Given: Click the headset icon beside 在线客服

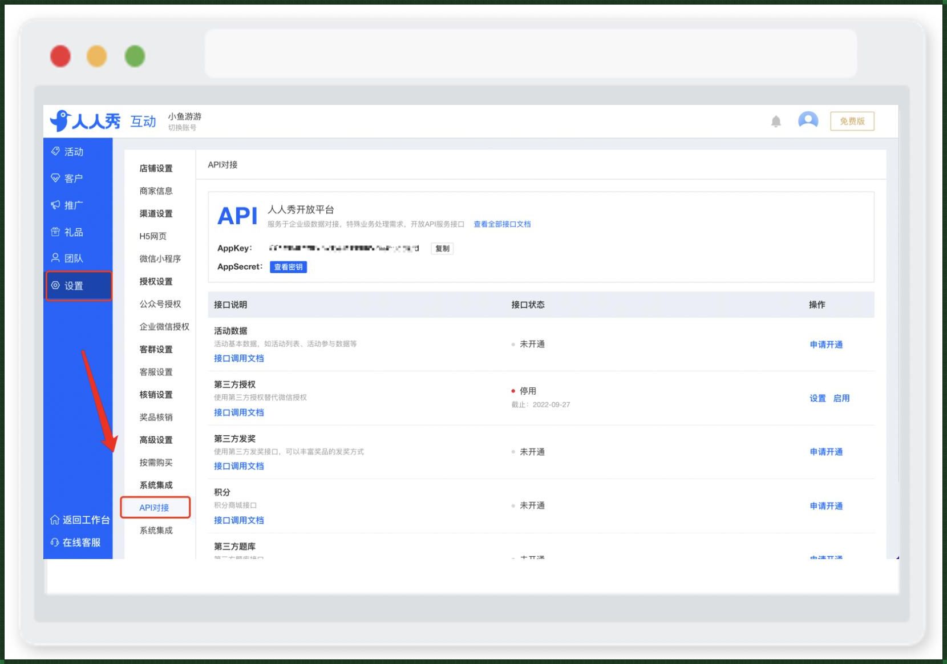Looking at the screenshot, I should coord(55,542).
